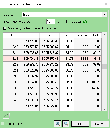Select highlighted row 22-2
The height and width of the screenshot is (128, 110).
pyautogui.click(x=52, y=59)
